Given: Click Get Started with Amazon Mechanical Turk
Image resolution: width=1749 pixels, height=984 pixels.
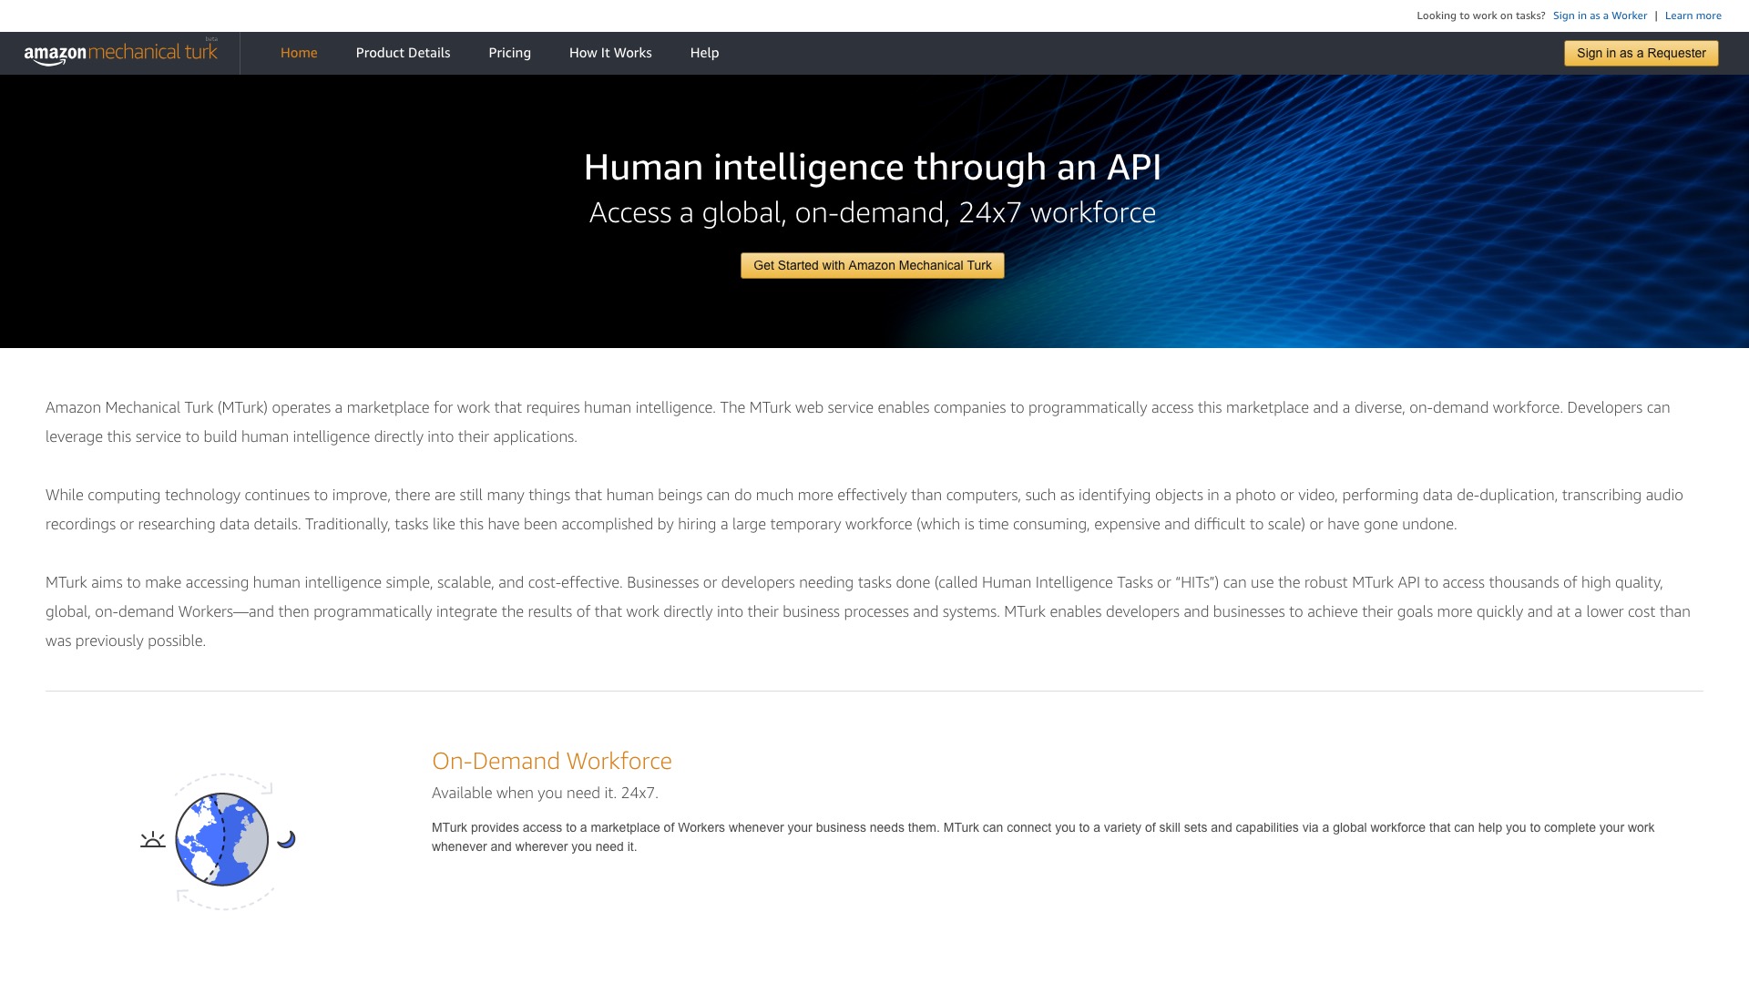Looking at the screenshot, I should 872,265.
